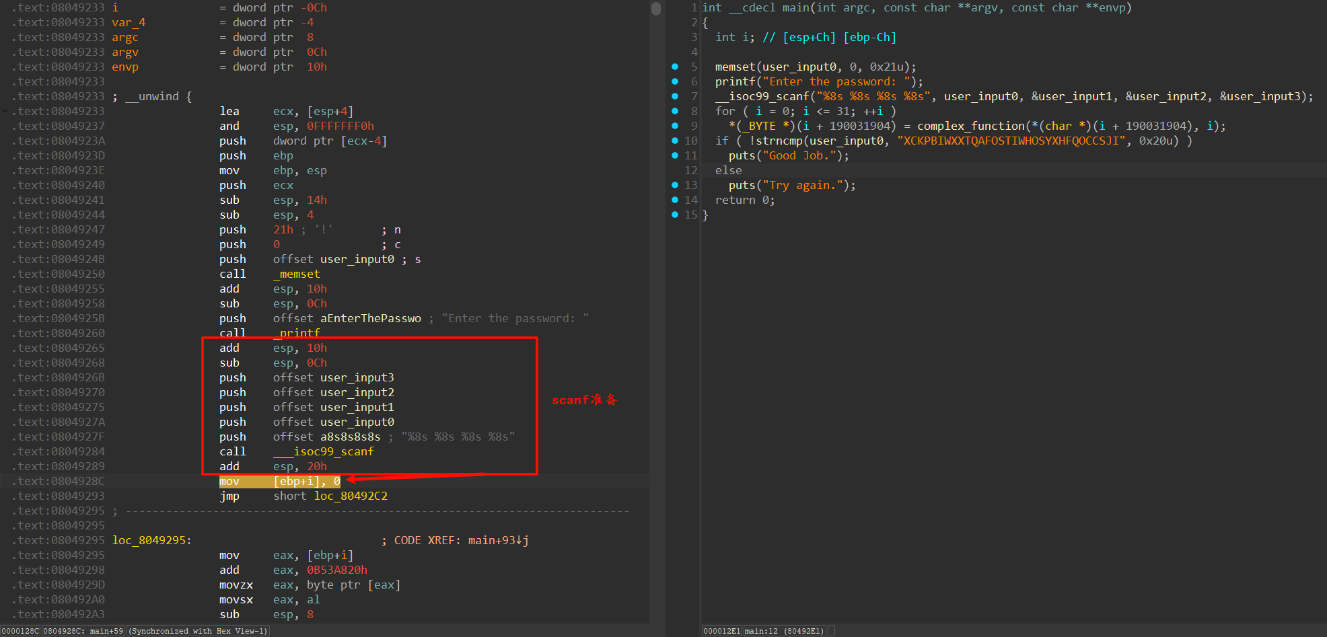Viewport: 1327px width, 637px height.
Task: Toggle breakpoint dot on pseudocode line 6
Action: point(675,81)
